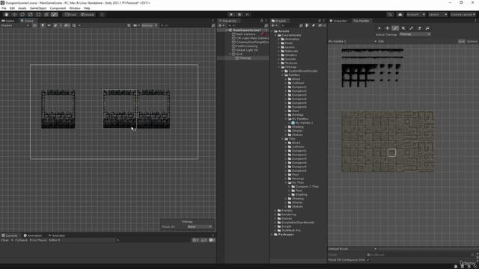Open the Gizmos dropdown in Scene view
The image size is (479, 269).
pos(150,25)
